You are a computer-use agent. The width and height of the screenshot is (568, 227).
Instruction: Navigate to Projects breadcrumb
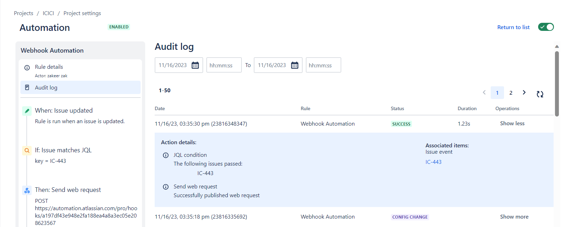click(24, 13)
